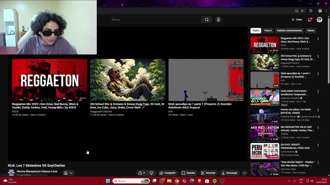Image resolution: width=330 pixels, height=185 pixels.
Task: Open the Chrome extensions puzzle icon
Action: (x=311, y=11)
